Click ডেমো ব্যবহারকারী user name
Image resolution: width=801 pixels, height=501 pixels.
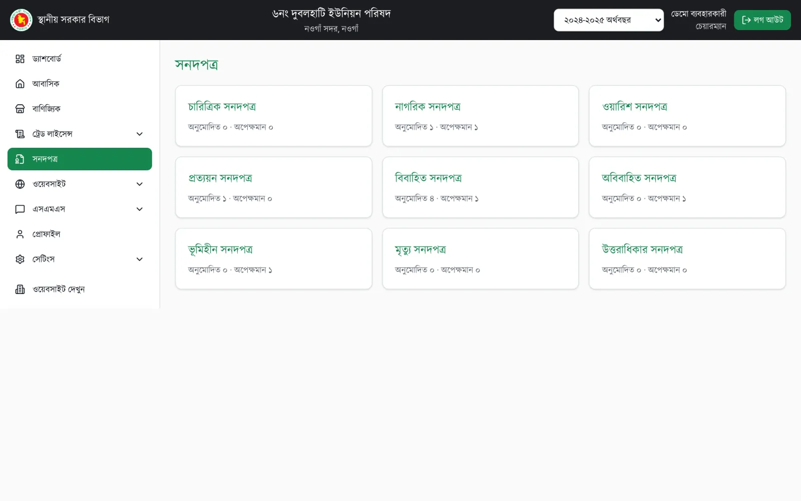(x=698, y=14)
